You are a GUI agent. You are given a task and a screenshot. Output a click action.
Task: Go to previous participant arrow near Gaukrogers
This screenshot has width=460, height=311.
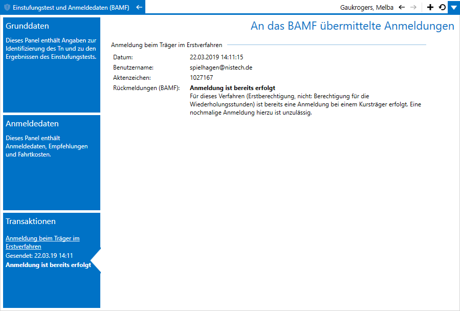pyautogui.click(x=402, y=7)
